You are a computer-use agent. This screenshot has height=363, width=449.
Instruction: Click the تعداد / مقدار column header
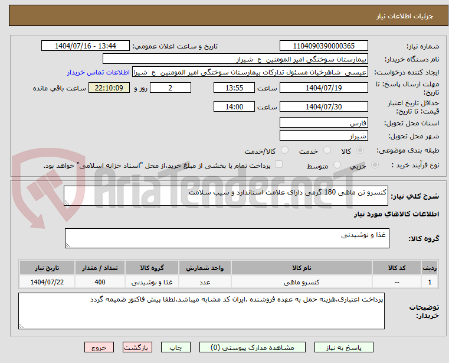pos(100,268)
